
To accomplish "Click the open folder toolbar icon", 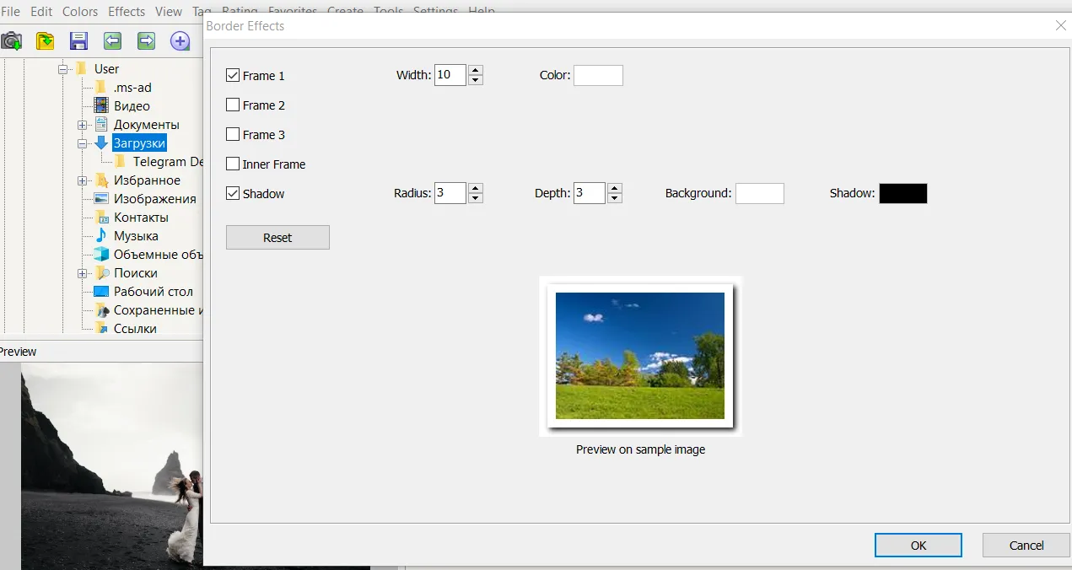I will tap(45, 40).
